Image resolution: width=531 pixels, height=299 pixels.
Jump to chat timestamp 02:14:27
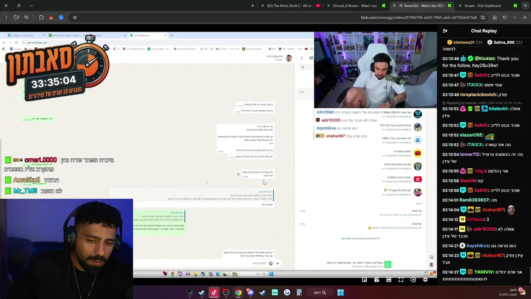(451, 272)
